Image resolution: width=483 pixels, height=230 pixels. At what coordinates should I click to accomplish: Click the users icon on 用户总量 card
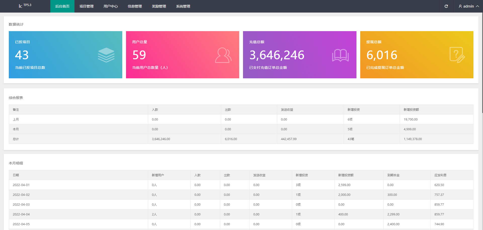(x=223, y=55)
